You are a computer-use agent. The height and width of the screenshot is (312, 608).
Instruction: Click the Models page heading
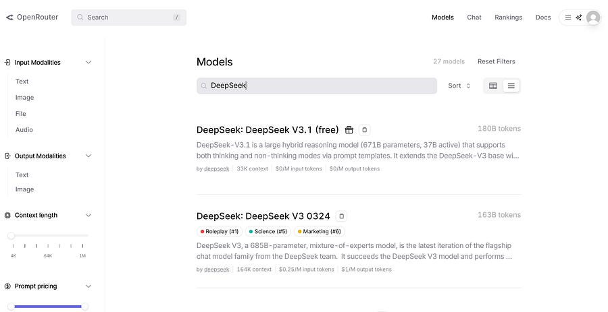point(214,62)
